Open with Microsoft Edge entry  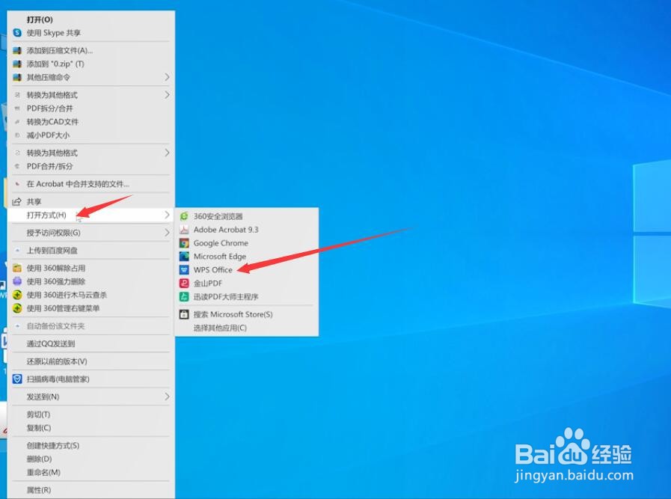[x=247, y=257]
